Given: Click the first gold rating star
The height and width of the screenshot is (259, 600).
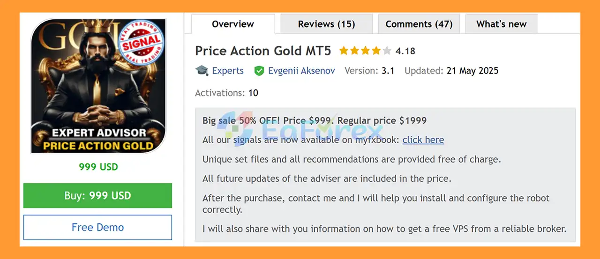Looking at the screenshot, I should (344, 51).
